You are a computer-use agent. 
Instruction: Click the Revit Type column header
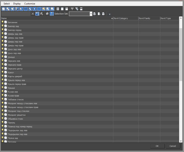click(170, 18)
